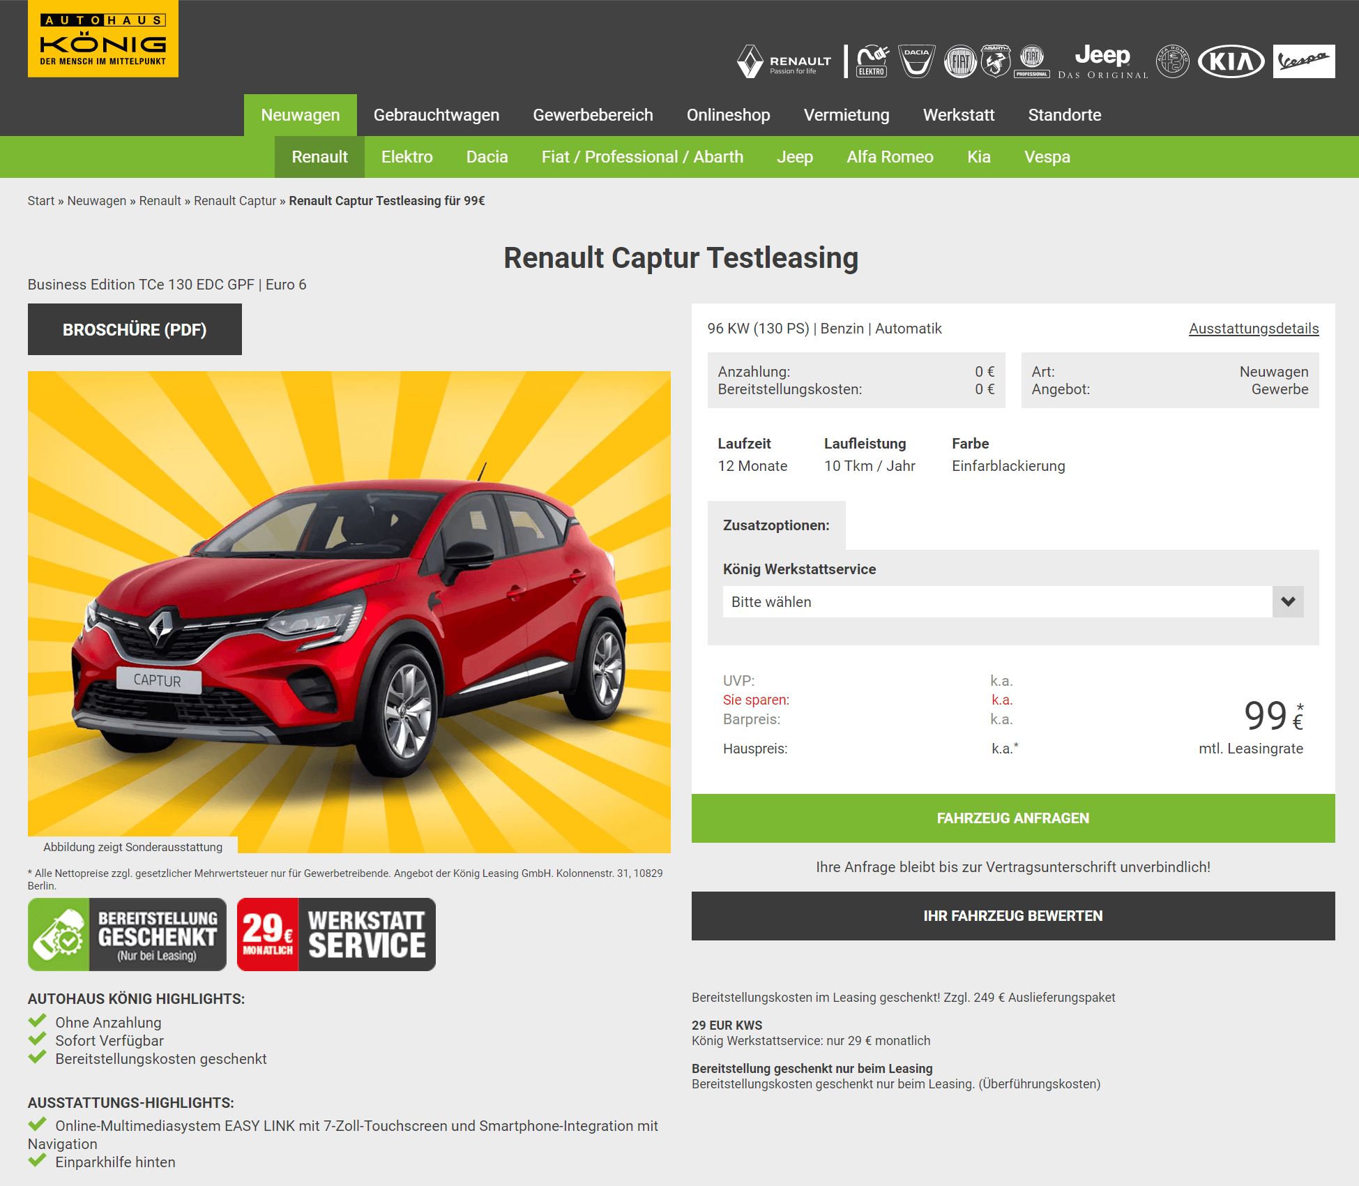Viewport: 1359px width, 1186px height.
Task: Click the Bereitstellung geschenkt badge
Action: pyautogui.click(x=127, y=935)
